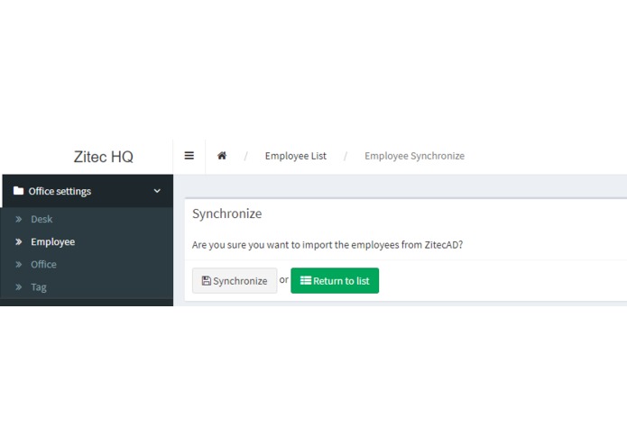Click the Synchronize panel heading
This screenshot has height=445, width=627.
click(226, 213)
